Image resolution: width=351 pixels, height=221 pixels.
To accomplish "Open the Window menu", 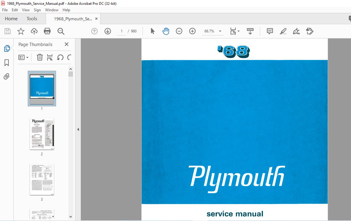I will (52, 10).
